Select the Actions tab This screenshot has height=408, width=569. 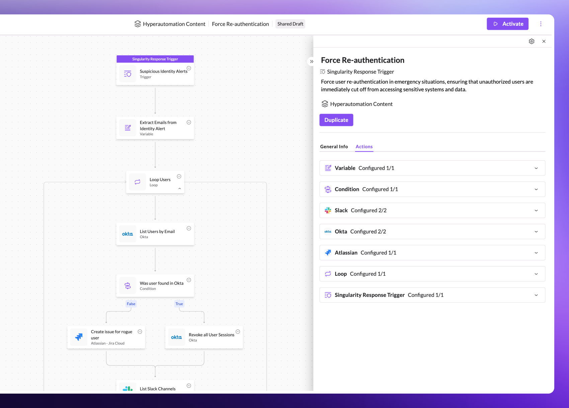coord(364,146)
